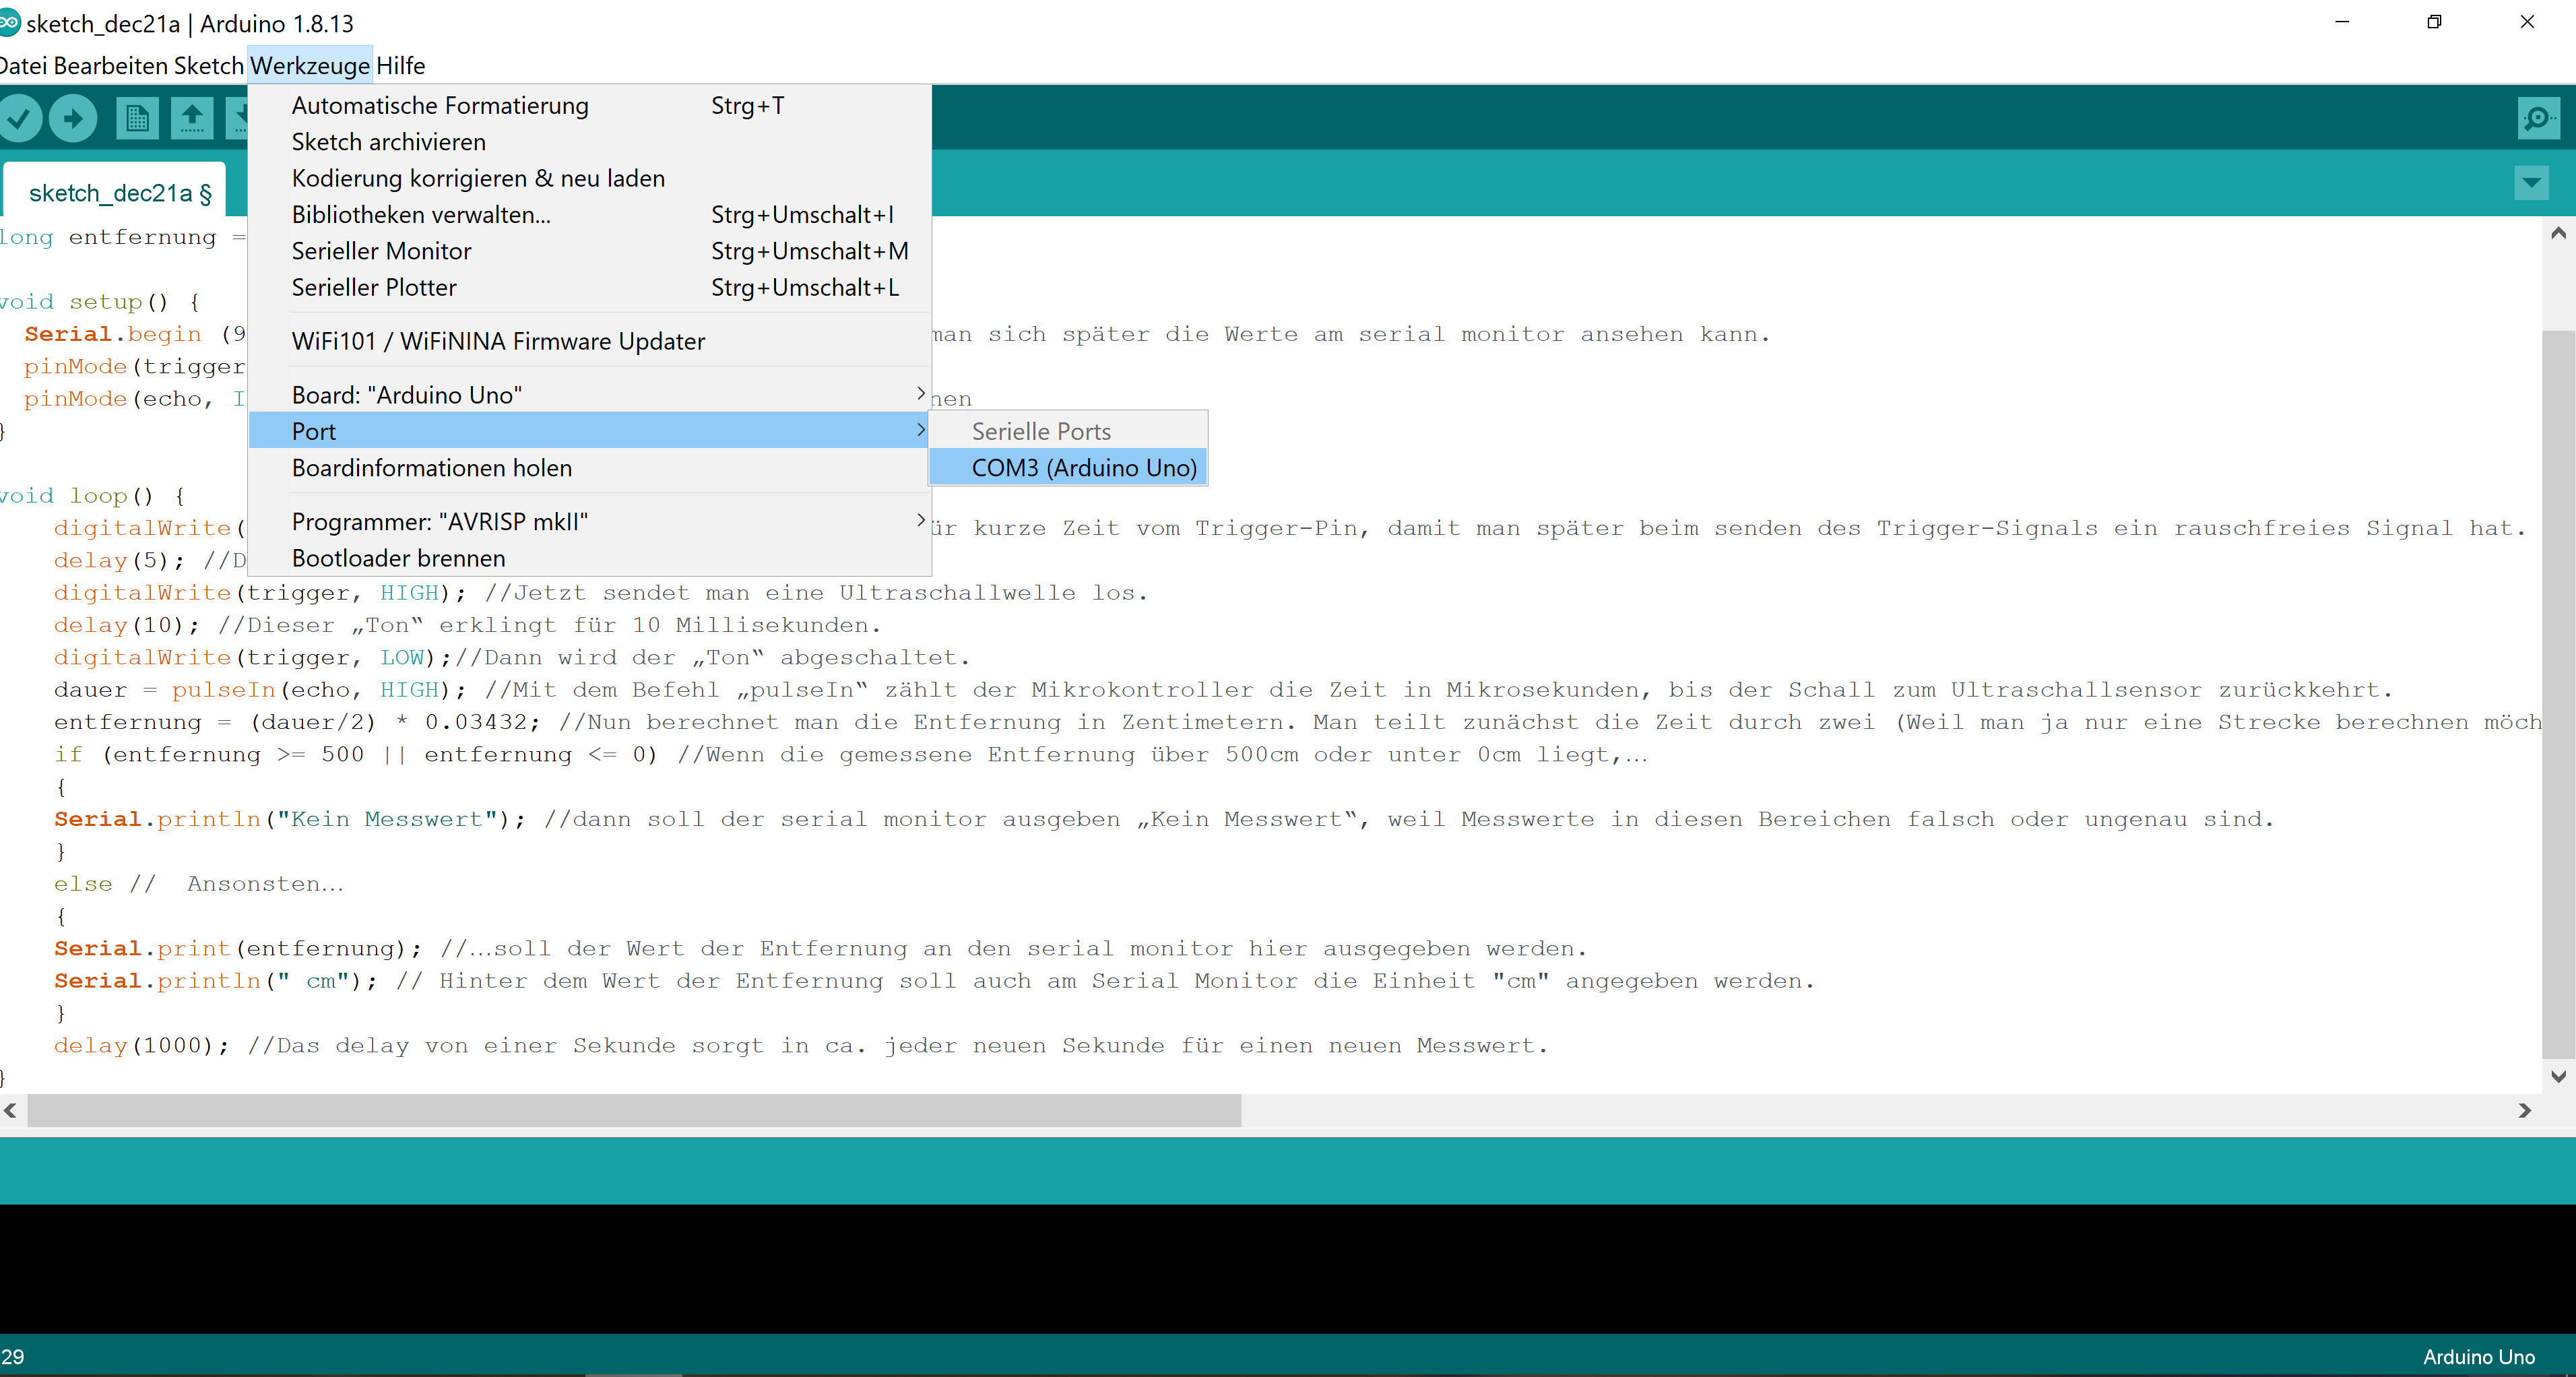Open the Hilfe menu
The height and width of the screenshot is (1377, 2576).
pos(400,66)
